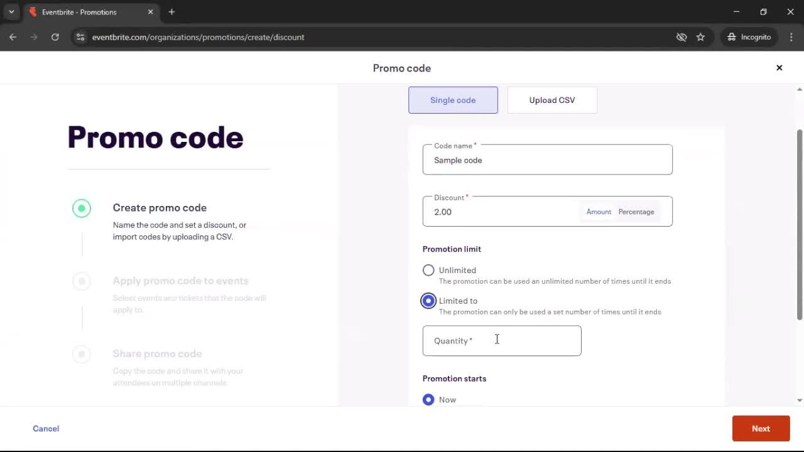The height and width of the screenshot is (452, 804).
Task: Open site information icon in address bar
Action: click(80, 37)
